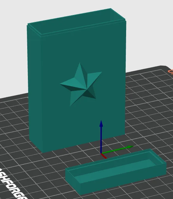
Task: Click the green Y-axis arrow
Action: click(118, 150)
